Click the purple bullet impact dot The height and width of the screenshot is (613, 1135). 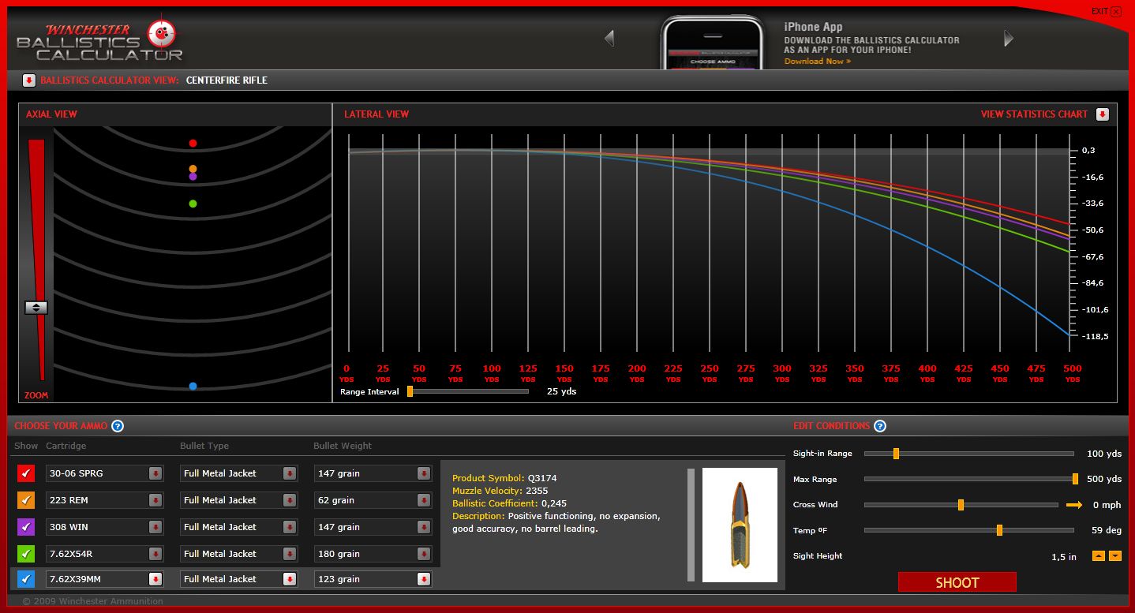[193, 177]
